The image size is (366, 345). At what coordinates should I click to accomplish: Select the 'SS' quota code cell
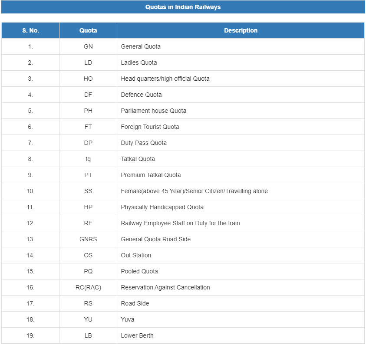click(x=88, y=191)
